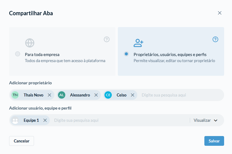This screenshot has height=154, width=232.
Task: Open the Visualizar permission dropdown
Action: click(x=206, y=120)
